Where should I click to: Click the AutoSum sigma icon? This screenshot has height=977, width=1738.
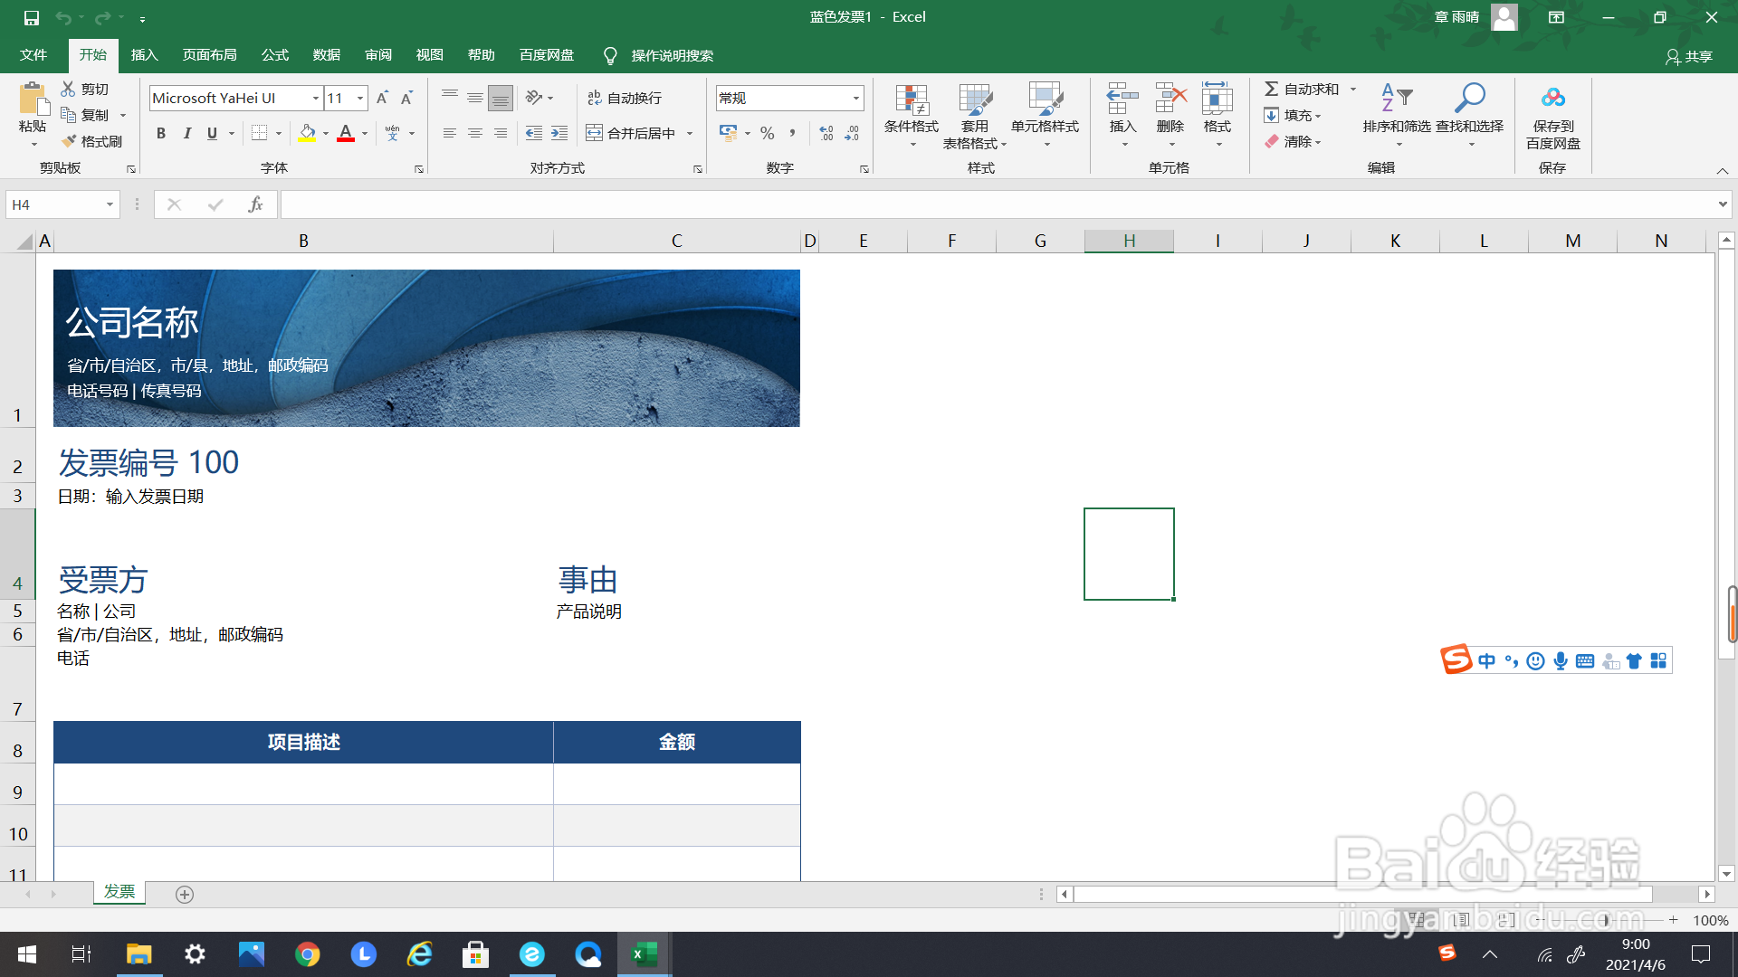pos(1272,89)
